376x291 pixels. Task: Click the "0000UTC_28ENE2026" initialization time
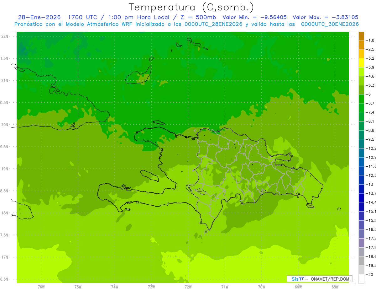click(213, 24)
